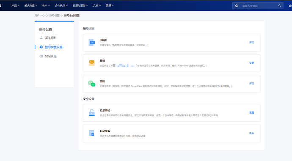Click the person icon beside 基本资料

point(41,38)
